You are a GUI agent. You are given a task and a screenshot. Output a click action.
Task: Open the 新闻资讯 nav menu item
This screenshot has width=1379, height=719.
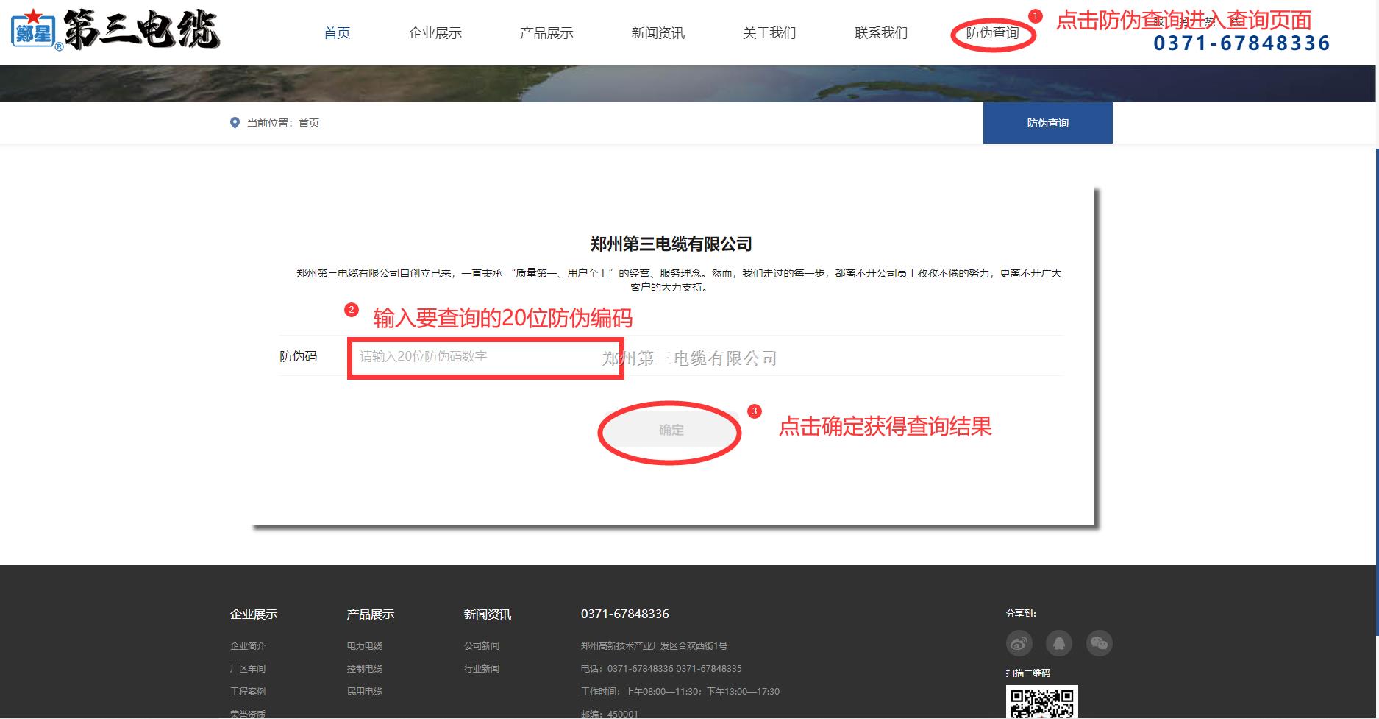tap(658, 33)
